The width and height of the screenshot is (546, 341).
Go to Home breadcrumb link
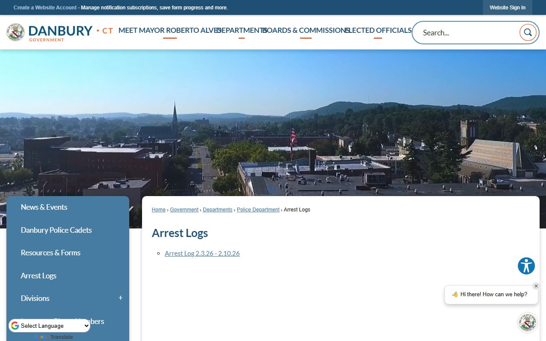click(x=159, y=210)
